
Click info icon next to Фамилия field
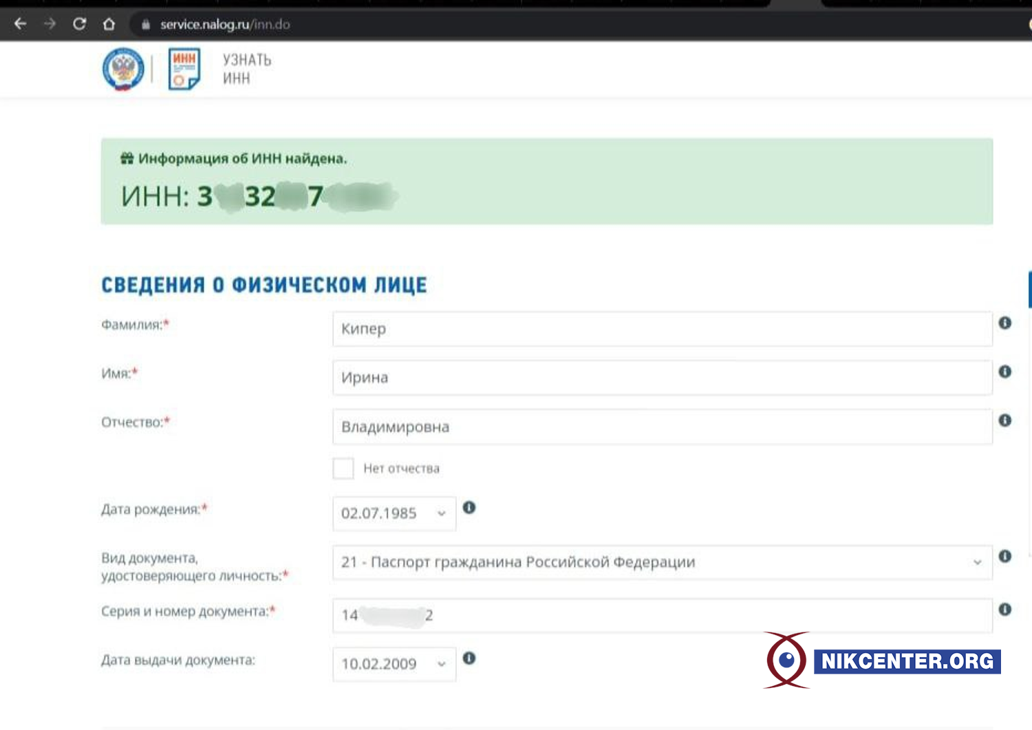click(x=1004, y=323)
